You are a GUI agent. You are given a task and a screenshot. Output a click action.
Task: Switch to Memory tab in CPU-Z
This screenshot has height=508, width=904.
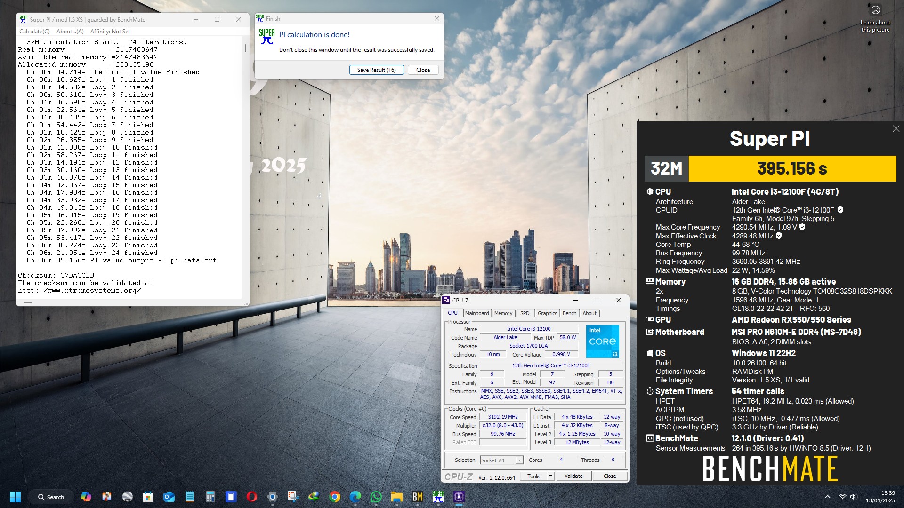(503, 313)
